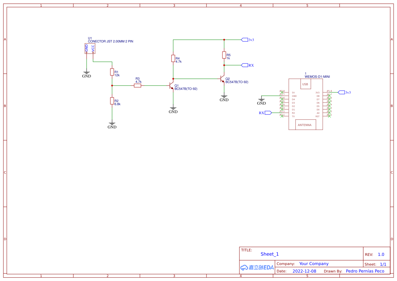The image size is (397, 281).
Task: Click the GND symbol below resistor R2
Action: pyautogui.click(x=112, y=124)
